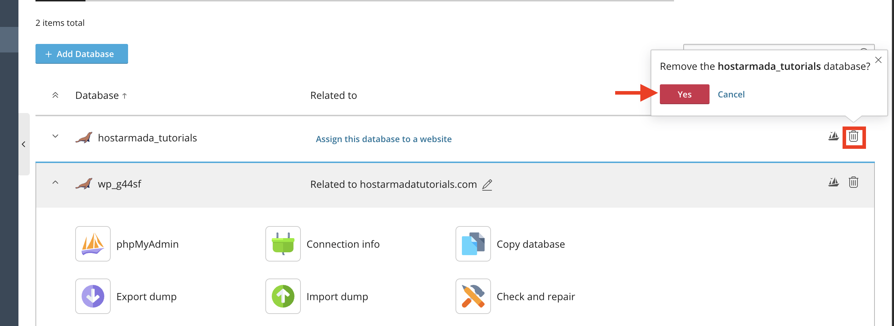Run Check and repair on wp_g44sf
Image resolution: width=894 pixels, height=326 pixels.
(472, 296)
